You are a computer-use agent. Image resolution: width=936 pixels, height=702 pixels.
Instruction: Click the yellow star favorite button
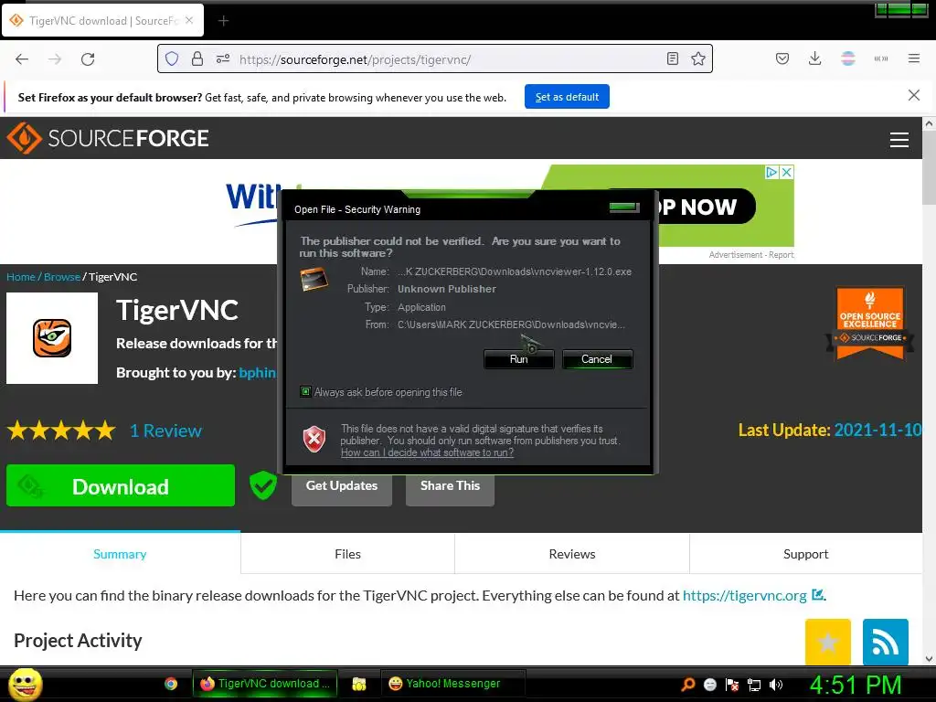pos(827,642)
